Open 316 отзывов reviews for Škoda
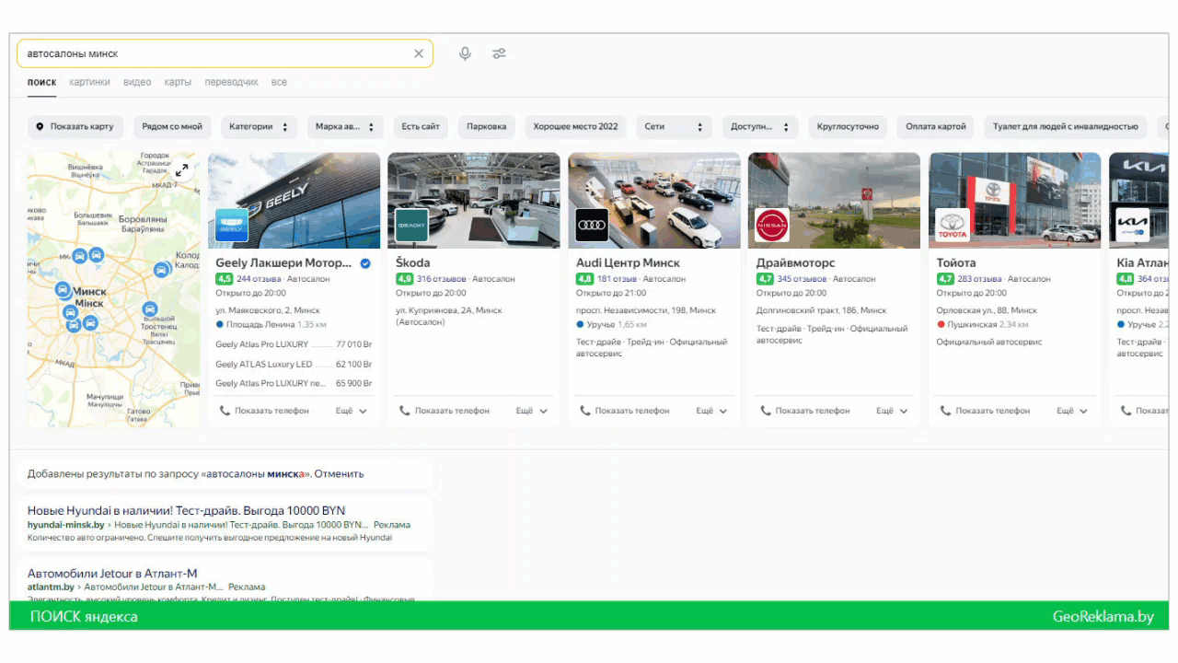1178x663 pixels. point(441,279)
